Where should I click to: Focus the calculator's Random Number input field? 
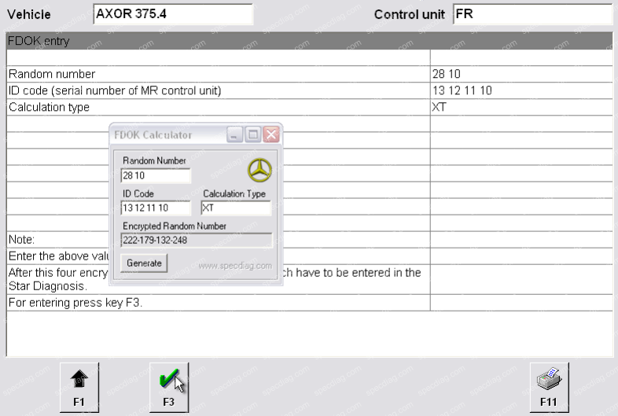point(155,176)
